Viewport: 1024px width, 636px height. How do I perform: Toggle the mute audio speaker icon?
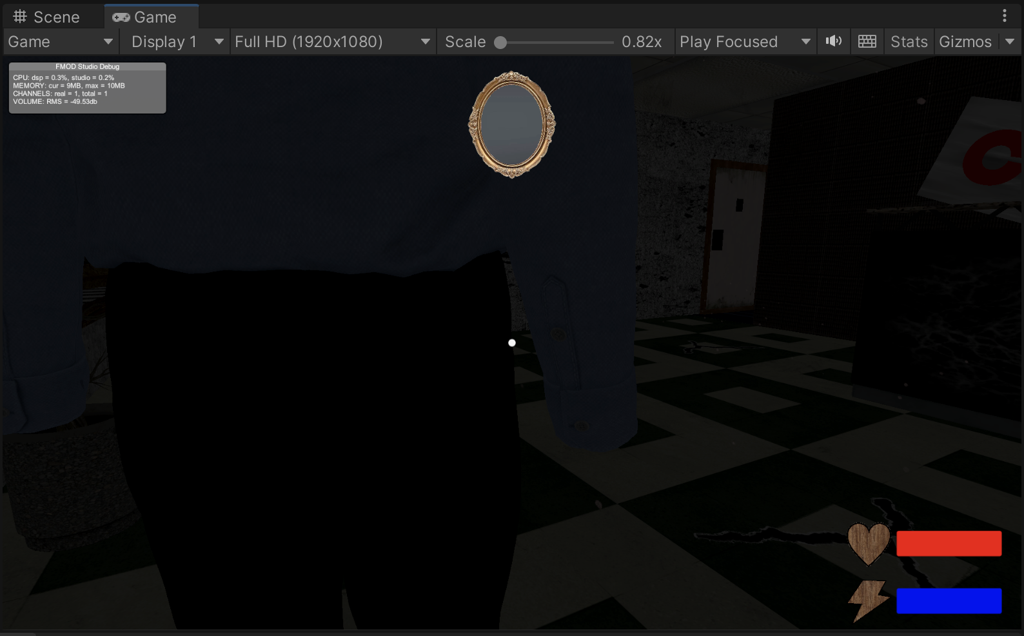[x=834, y=42]
